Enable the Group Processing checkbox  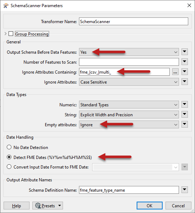(x=11, y=34)
